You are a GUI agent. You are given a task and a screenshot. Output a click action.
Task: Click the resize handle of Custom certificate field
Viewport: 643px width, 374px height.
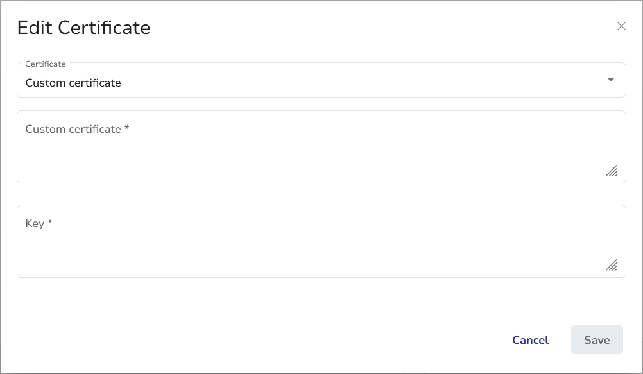click(612, 171)
